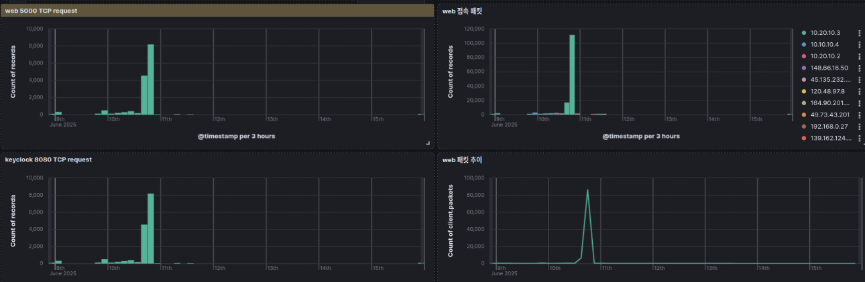Click the green color dot of 10.20.10.3
The image size is (865, 282).
(x=804, y=33)
